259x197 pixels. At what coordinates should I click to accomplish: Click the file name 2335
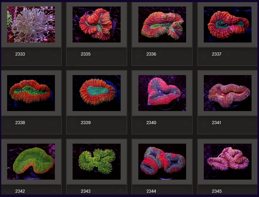86,54
